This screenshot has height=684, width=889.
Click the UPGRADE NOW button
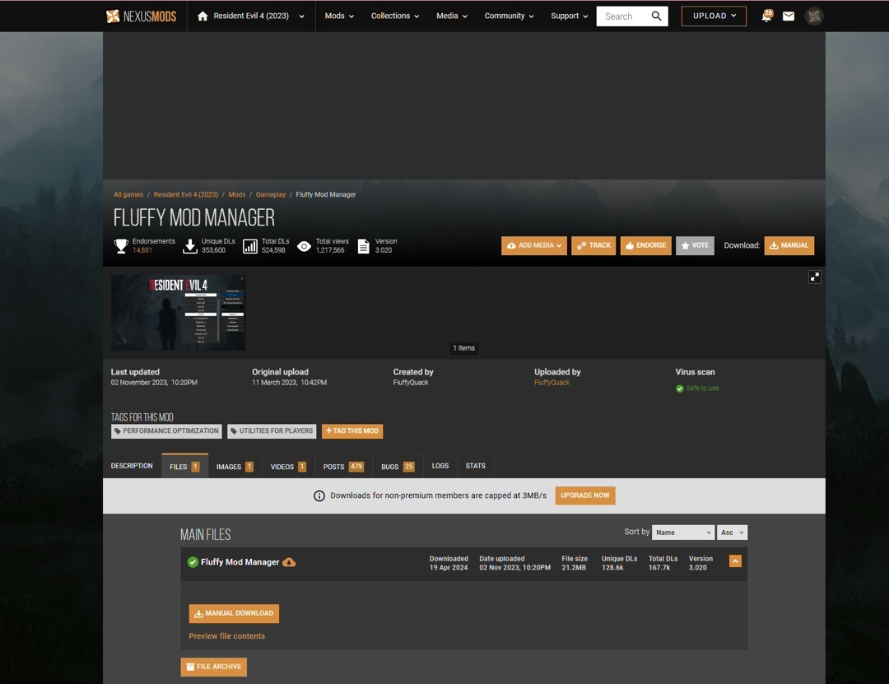(x=585, y=496)
